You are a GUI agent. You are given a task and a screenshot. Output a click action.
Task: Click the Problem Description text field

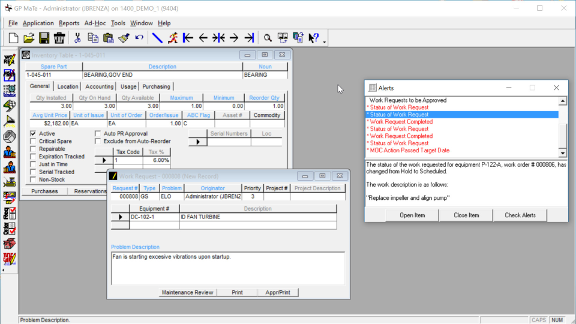[x=227, y=268]
